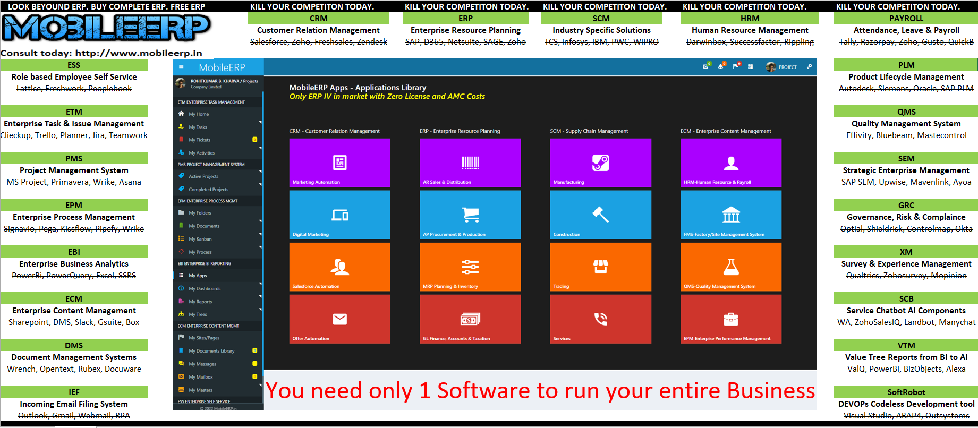
Task: Open the Marketing Automation tile
Action: 340,162
